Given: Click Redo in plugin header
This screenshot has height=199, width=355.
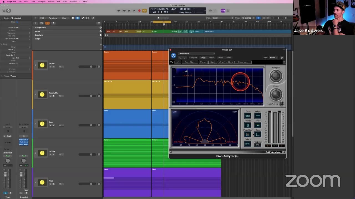Looking at the screenshot, I should (229, 57).
